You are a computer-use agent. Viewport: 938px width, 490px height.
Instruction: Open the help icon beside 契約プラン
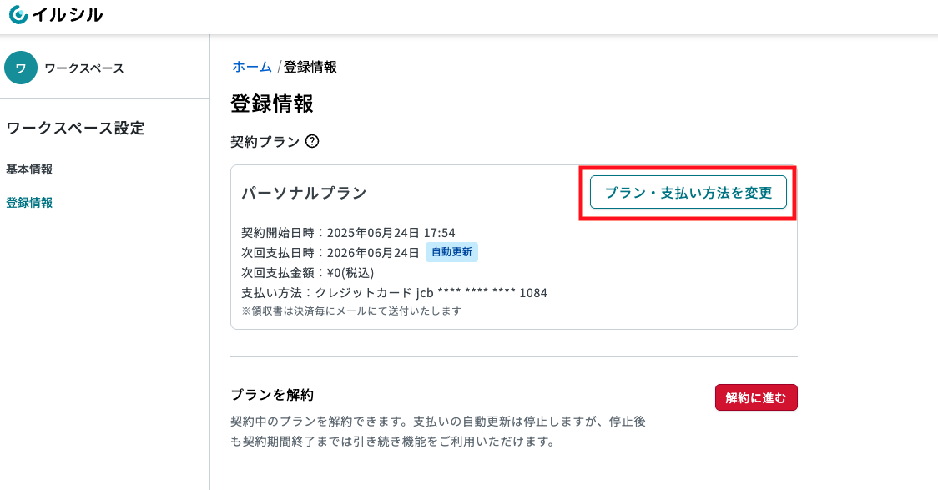tap(312, 142)
